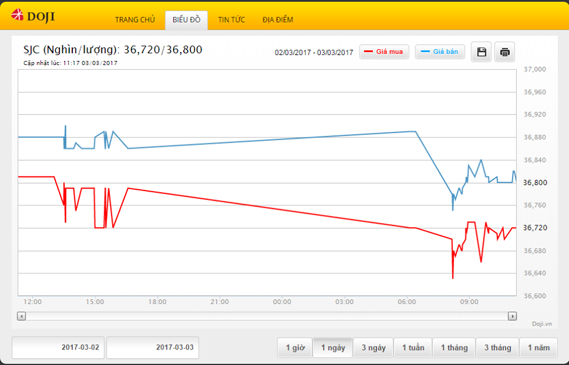Click the 18:00 x-axis label
This screenshot has height=365, width=569.
pos(157,302)
